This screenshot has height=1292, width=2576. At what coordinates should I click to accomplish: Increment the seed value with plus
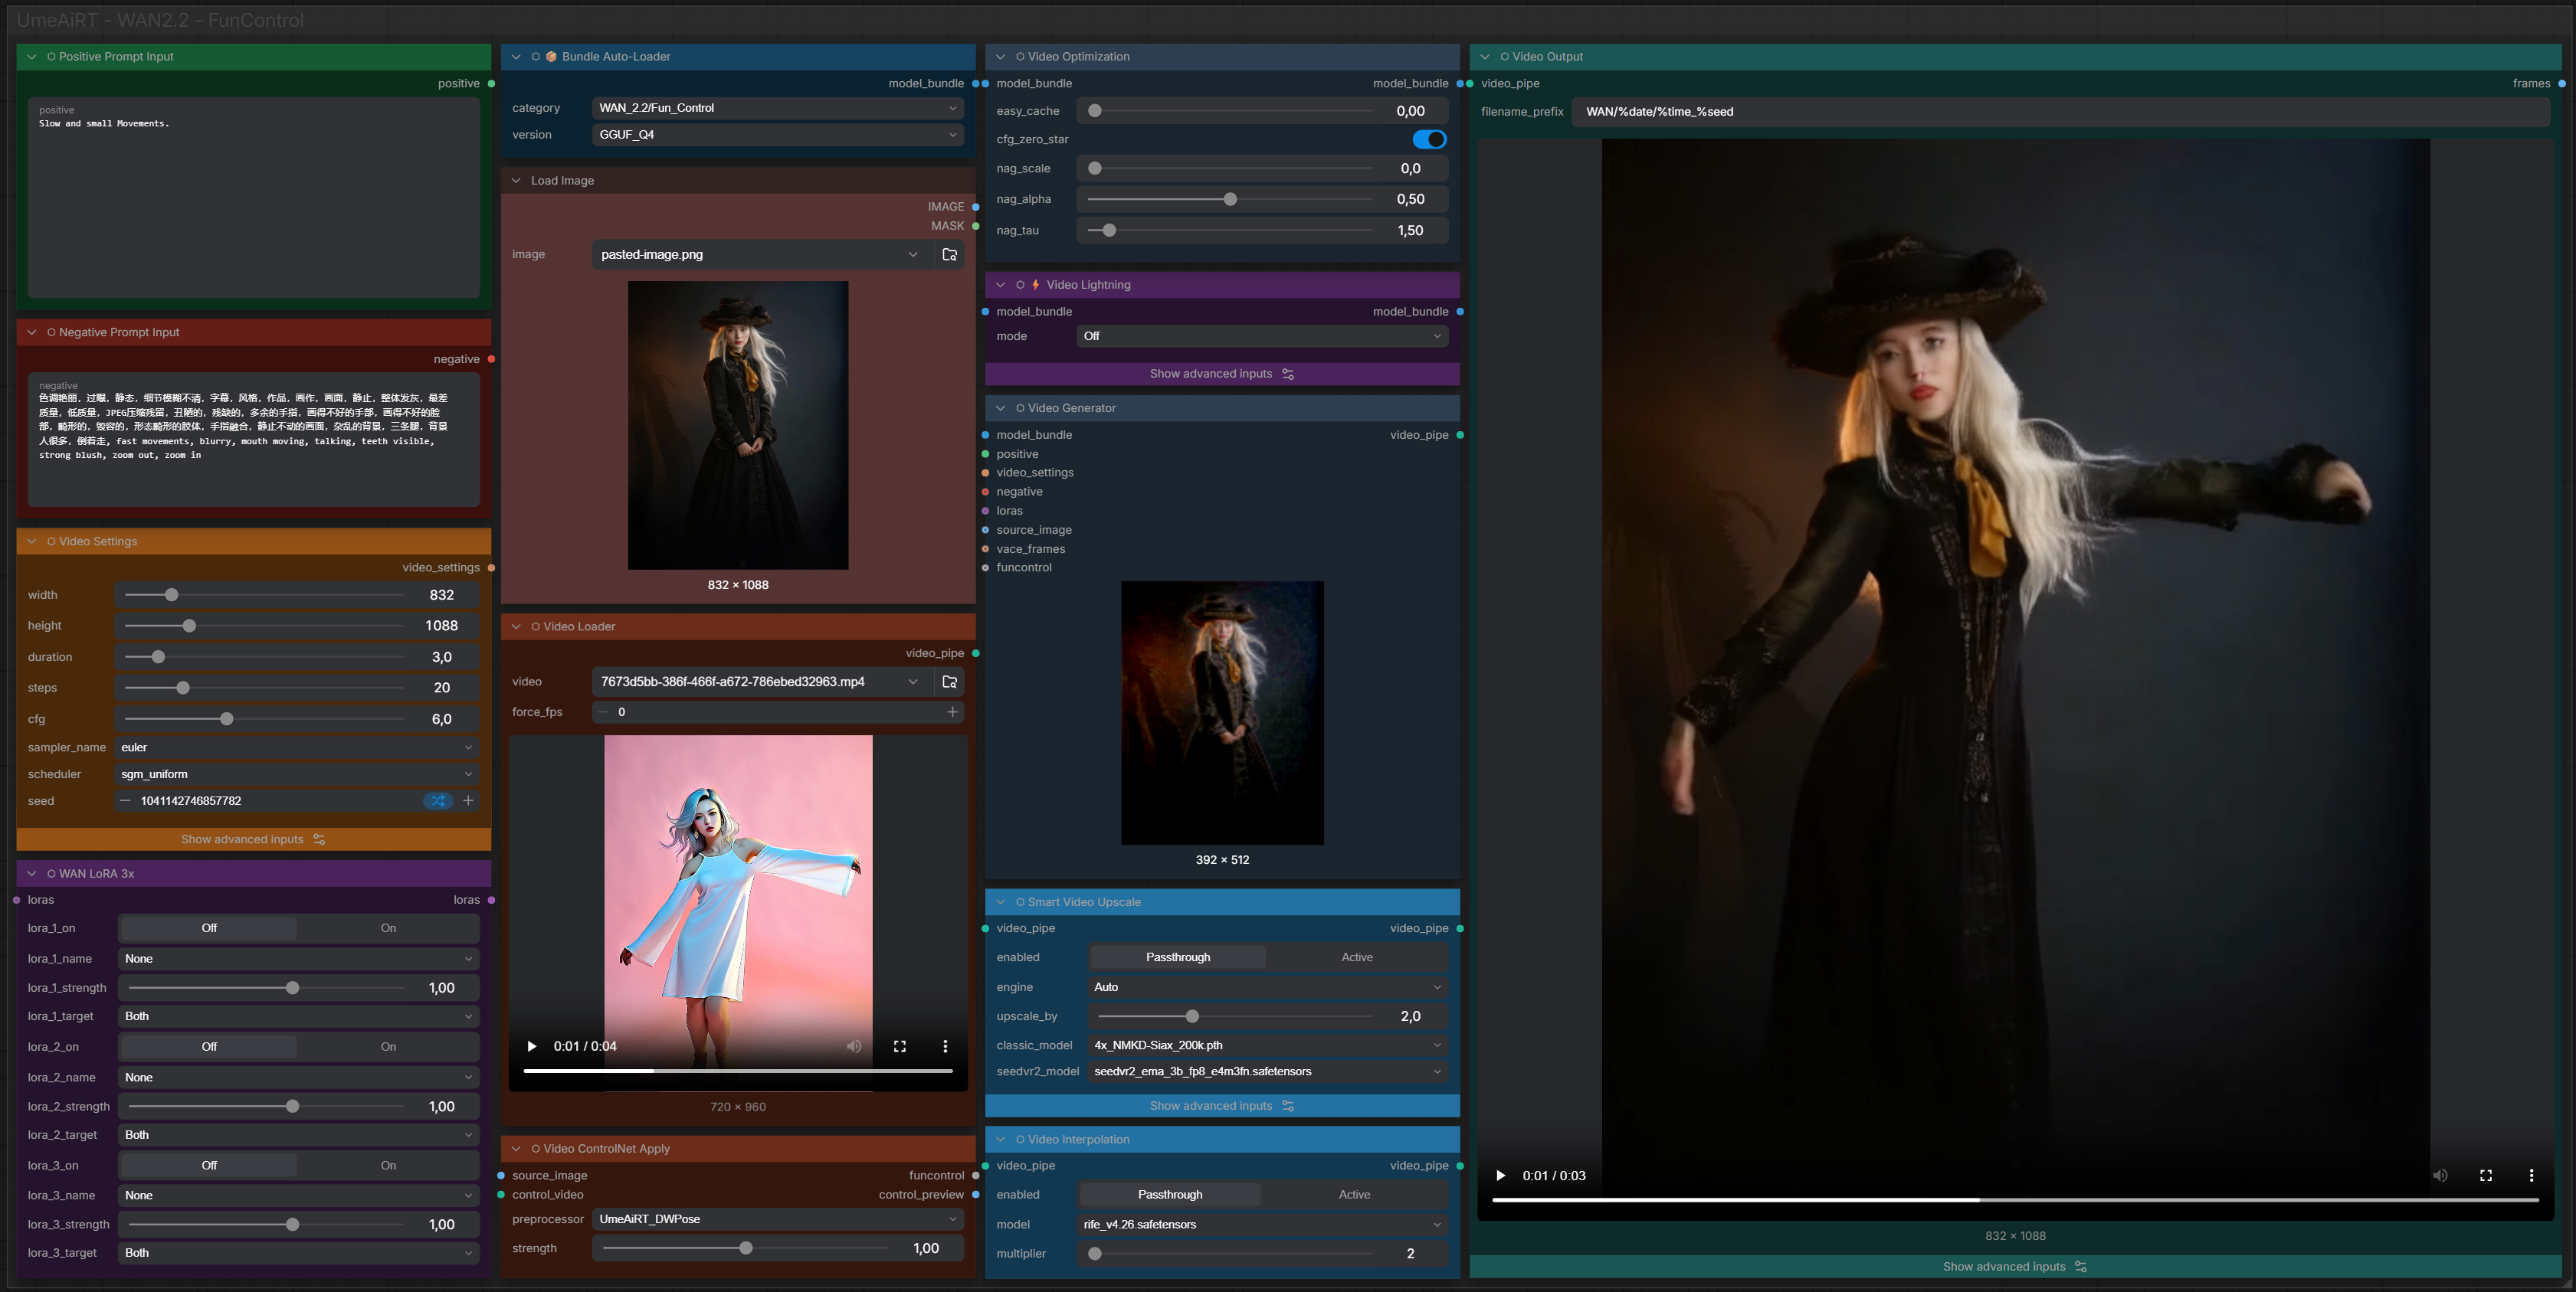468,800
